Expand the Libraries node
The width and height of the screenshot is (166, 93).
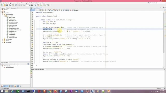tap(3, 41)
